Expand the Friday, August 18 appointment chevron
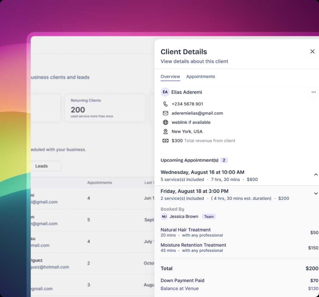 click(316, 194)
